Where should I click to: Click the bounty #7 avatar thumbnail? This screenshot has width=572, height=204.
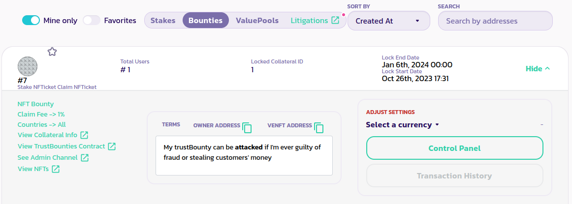28,66
